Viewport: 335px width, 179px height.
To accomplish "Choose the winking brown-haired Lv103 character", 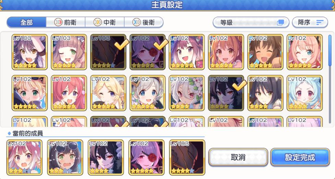I will [69, 52].
